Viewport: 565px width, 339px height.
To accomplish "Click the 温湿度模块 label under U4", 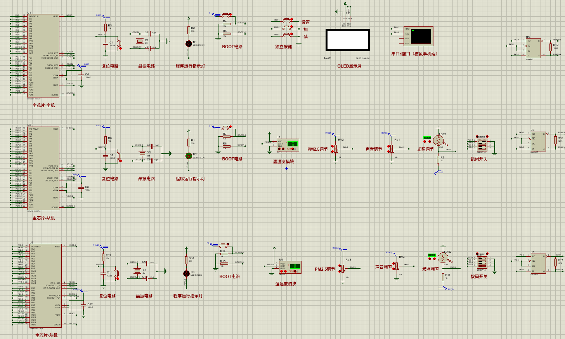I will [x=286, y=284].
